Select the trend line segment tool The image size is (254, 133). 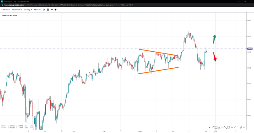coord(225,127)
